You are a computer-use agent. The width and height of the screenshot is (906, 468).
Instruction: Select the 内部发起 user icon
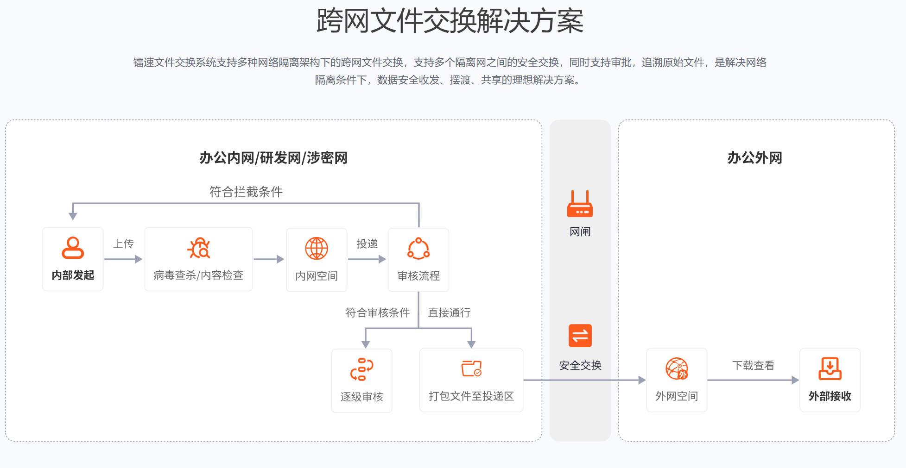[x=72, y=249]
